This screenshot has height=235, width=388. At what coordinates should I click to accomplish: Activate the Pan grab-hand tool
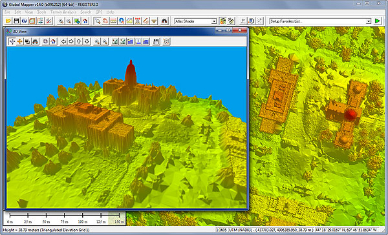click(105, 21)
